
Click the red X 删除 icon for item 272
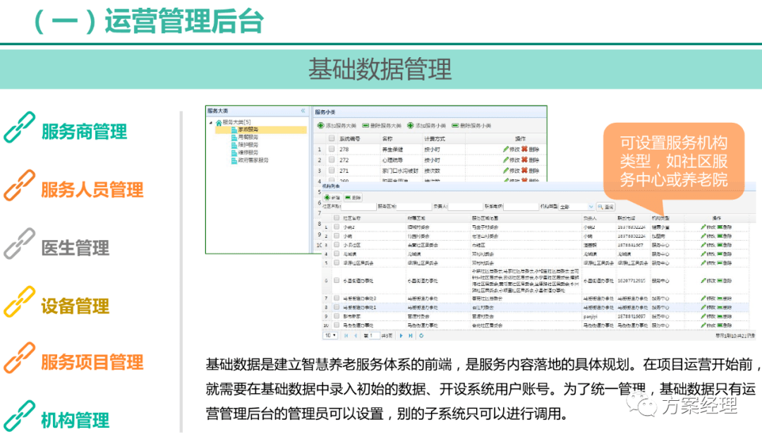coord(525,160)
